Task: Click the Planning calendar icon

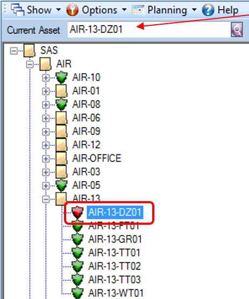Action: 138,10
